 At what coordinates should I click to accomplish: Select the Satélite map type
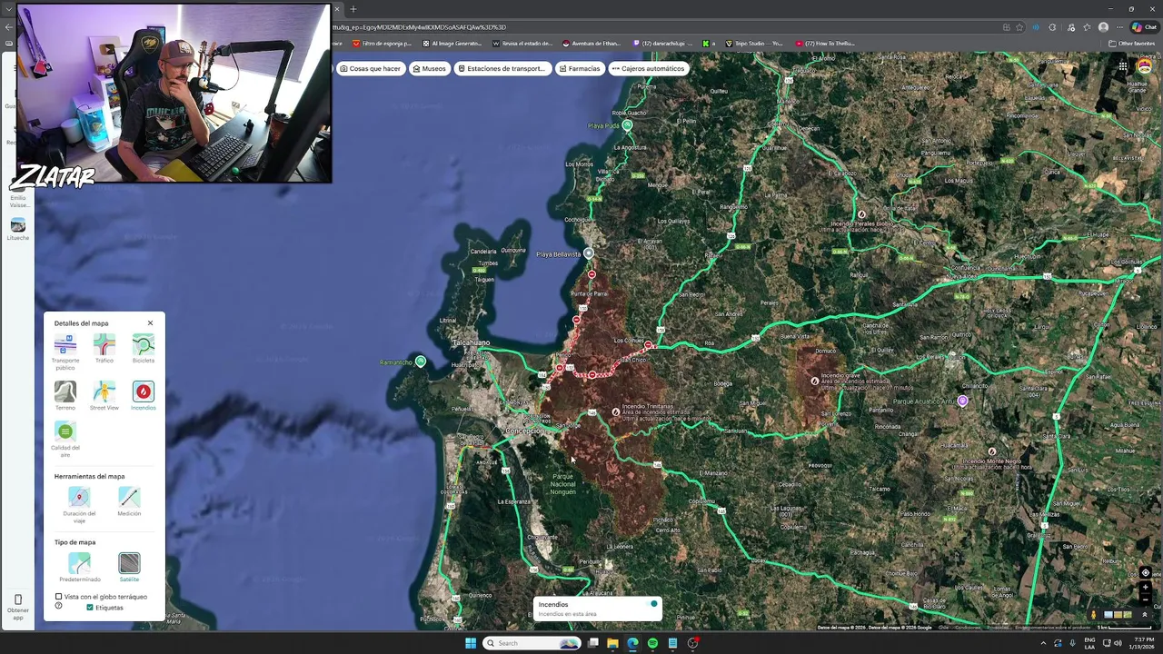coord(129,563)
